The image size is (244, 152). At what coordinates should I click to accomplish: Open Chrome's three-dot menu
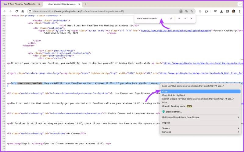coord(239,11)
